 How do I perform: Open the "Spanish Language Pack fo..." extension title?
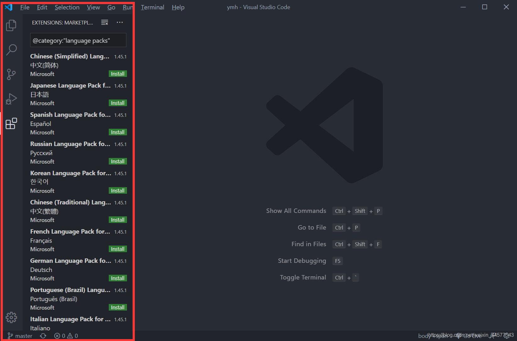tap(70, 115)
